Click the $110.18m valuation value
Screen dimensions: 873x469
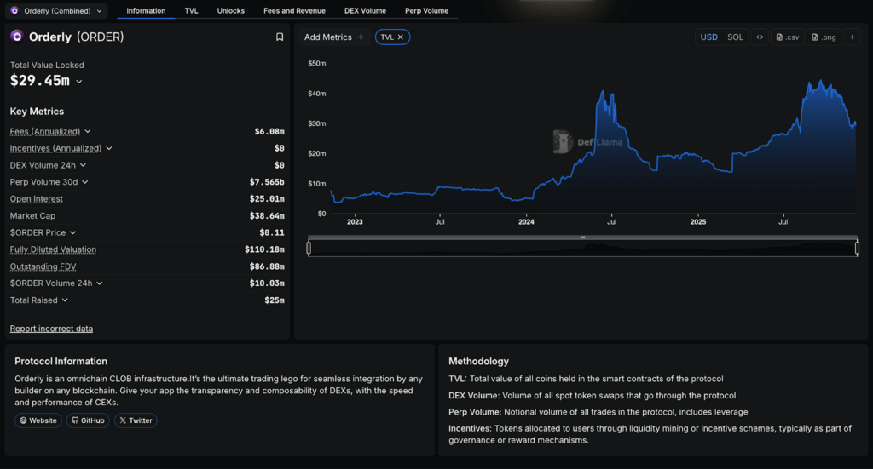coord(264,249)
